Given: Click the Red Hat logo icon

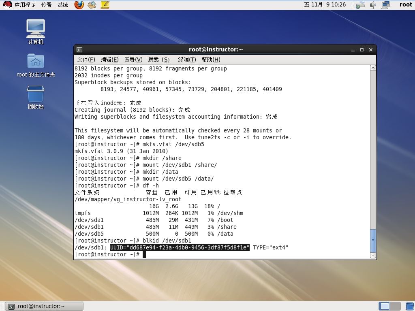Looking at the screenshot, I should tap(7, 5).
